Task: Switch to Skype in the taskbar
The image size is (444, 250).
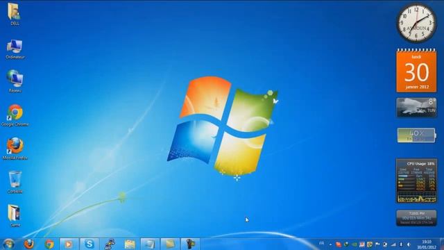Action: click(89, 244)
